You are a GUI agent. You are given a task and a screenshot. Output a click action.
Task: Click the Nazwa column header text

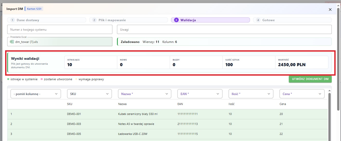122,104
